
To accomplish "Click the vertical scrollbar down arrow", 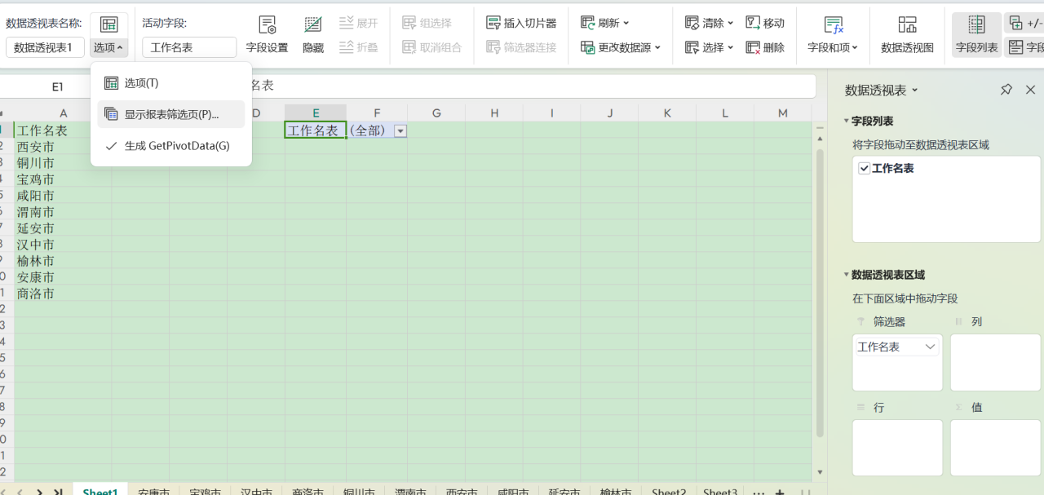I will (x=821, y=473).
